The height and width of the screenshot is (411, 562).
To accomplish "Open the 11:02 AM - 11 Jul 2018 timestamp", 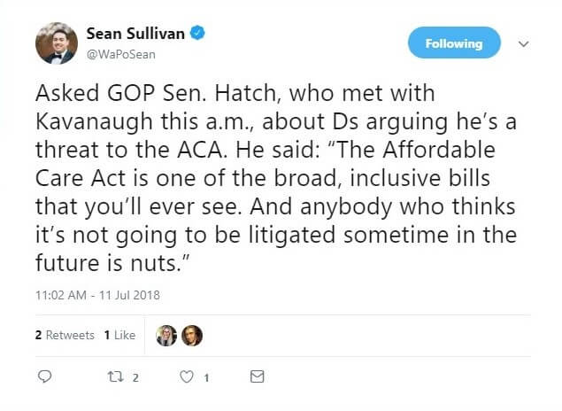I will click(97, 295).
